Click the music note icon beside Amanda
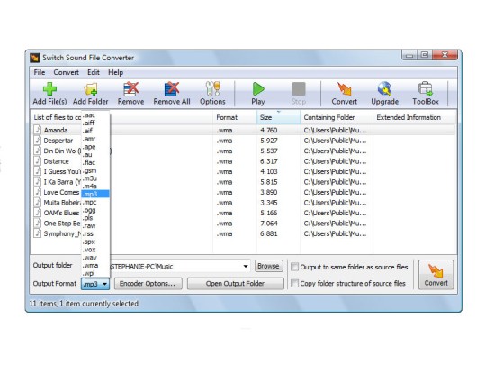This screenshot has width=486, height=365. pos(38,130)
